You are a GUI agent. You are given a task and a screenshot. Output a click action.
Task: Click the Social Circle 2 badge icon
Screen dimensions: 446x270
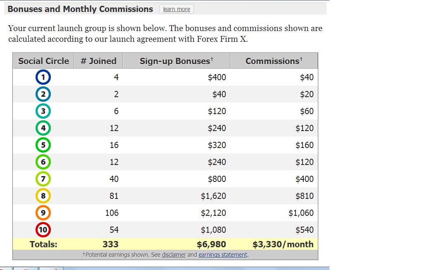43,94
